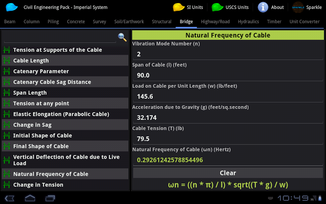Click the magnifying glass search icon
The width and height of the screenshot is (326, 204).
pyautogui.click(x=122, y=37)
